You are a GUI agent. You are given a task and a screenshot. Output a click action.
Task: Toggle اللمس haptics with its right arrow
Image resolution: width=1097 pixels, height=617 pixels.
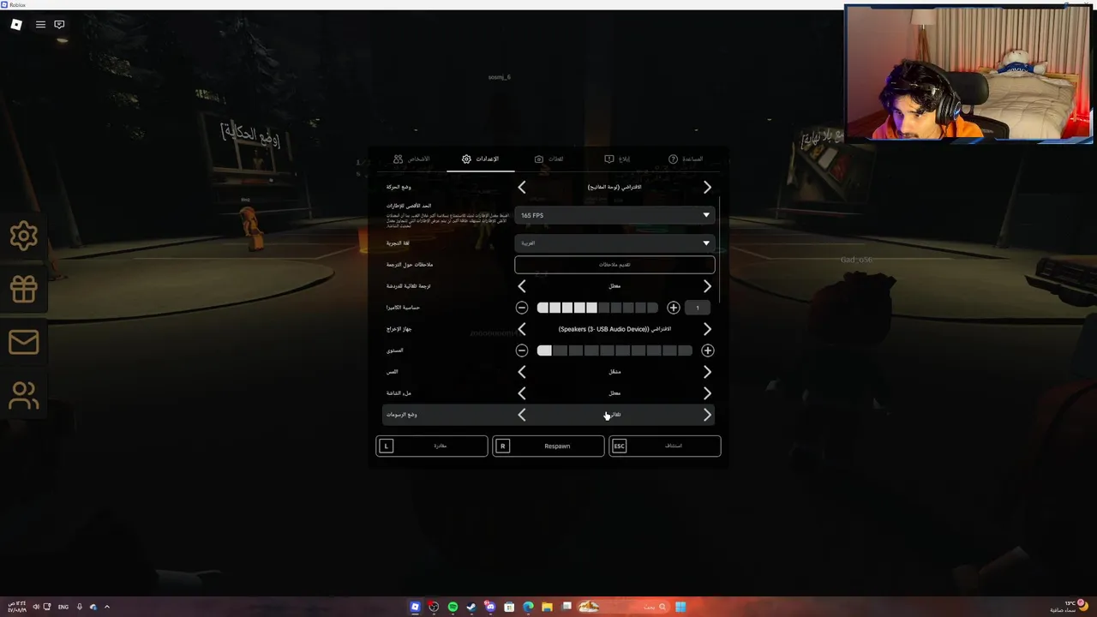tap(707, 372)
